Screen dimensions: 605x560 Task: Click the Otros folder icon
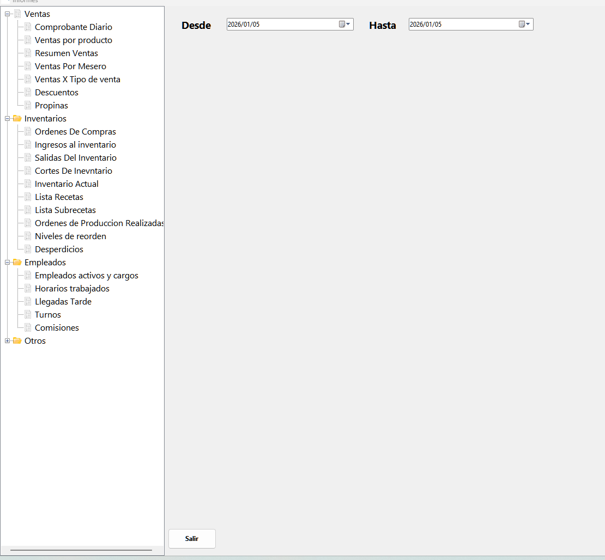(x=17, y=341)
